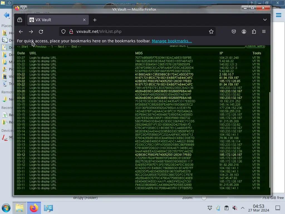
Task: Save page to Pocket icon
Action: point(234,32)
